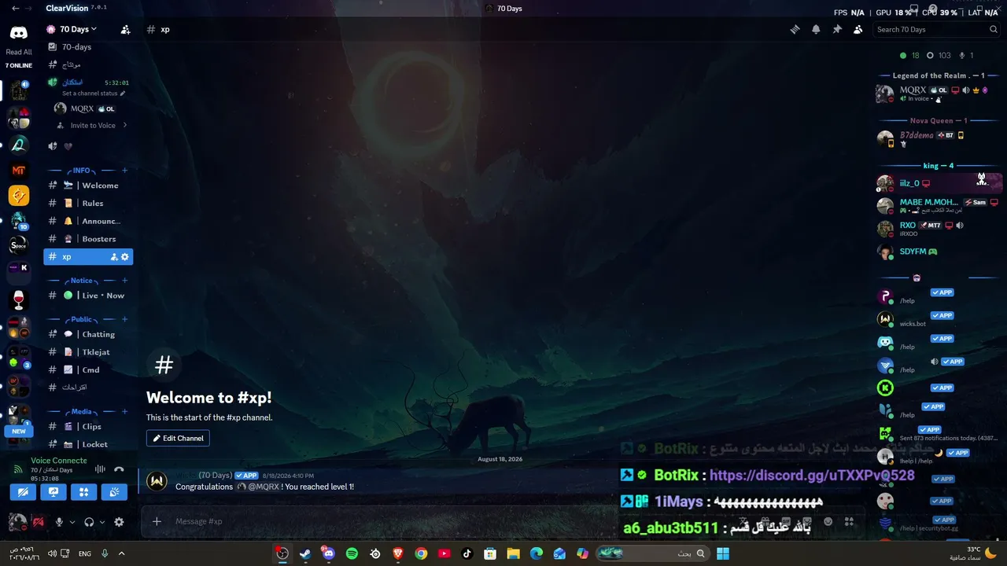Disconnect from the voice channel

click(119, 469)
